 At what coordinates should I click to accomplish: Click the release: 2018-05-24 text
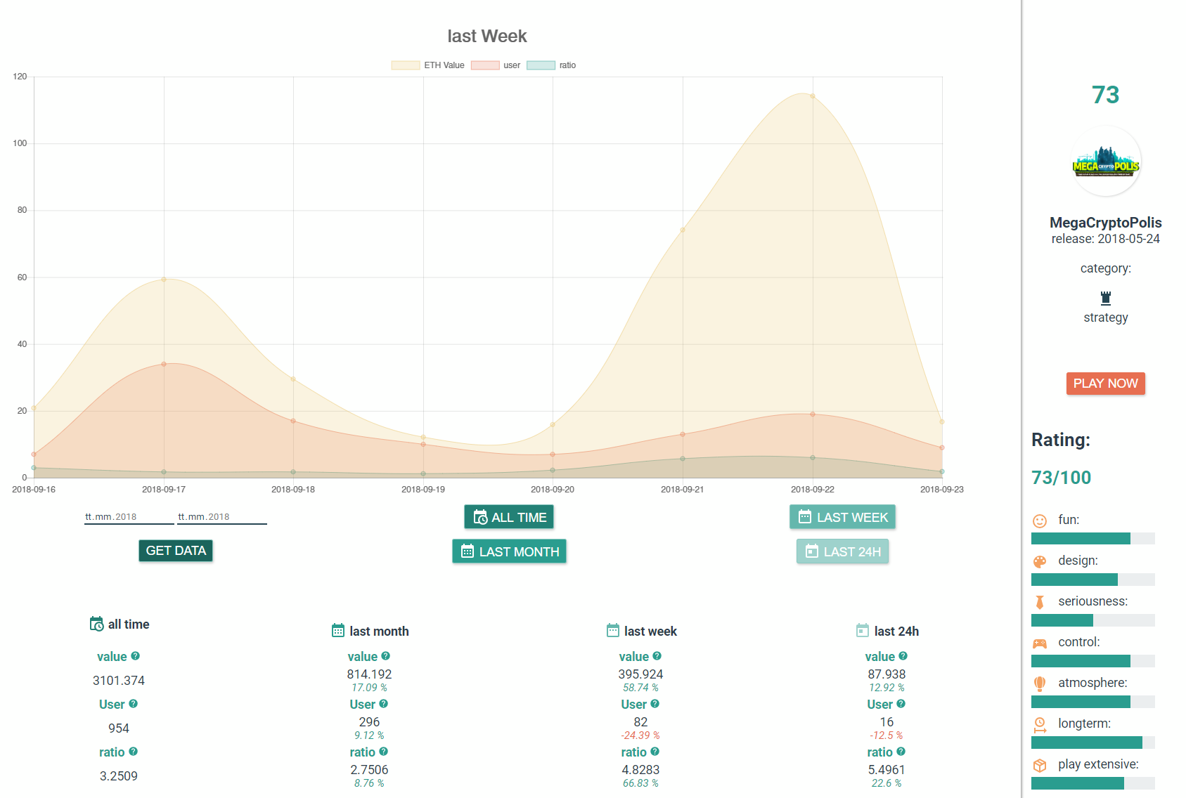point(1105,239)
